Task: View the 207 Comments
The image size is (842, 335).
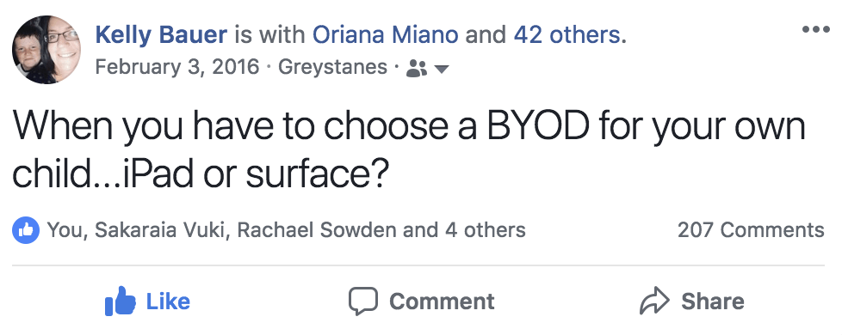Action: point(751,230)
